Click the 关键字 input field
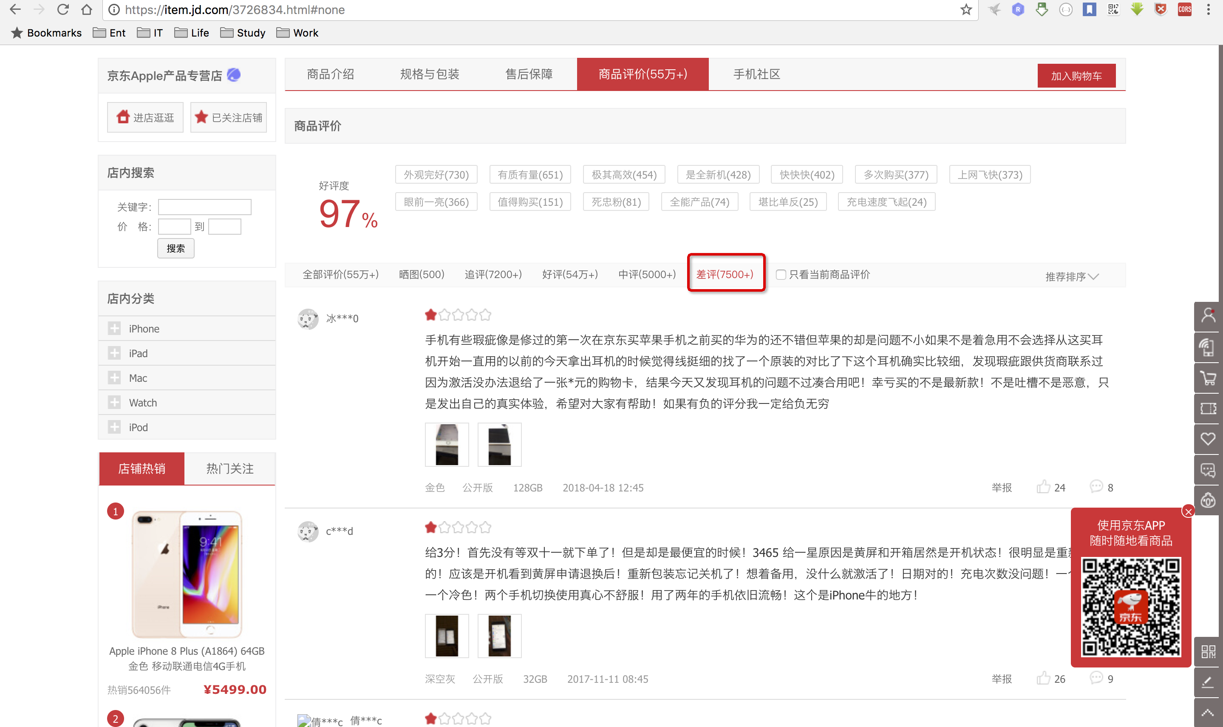Viewport: 1223px width, 727px height. pos(205,207)
